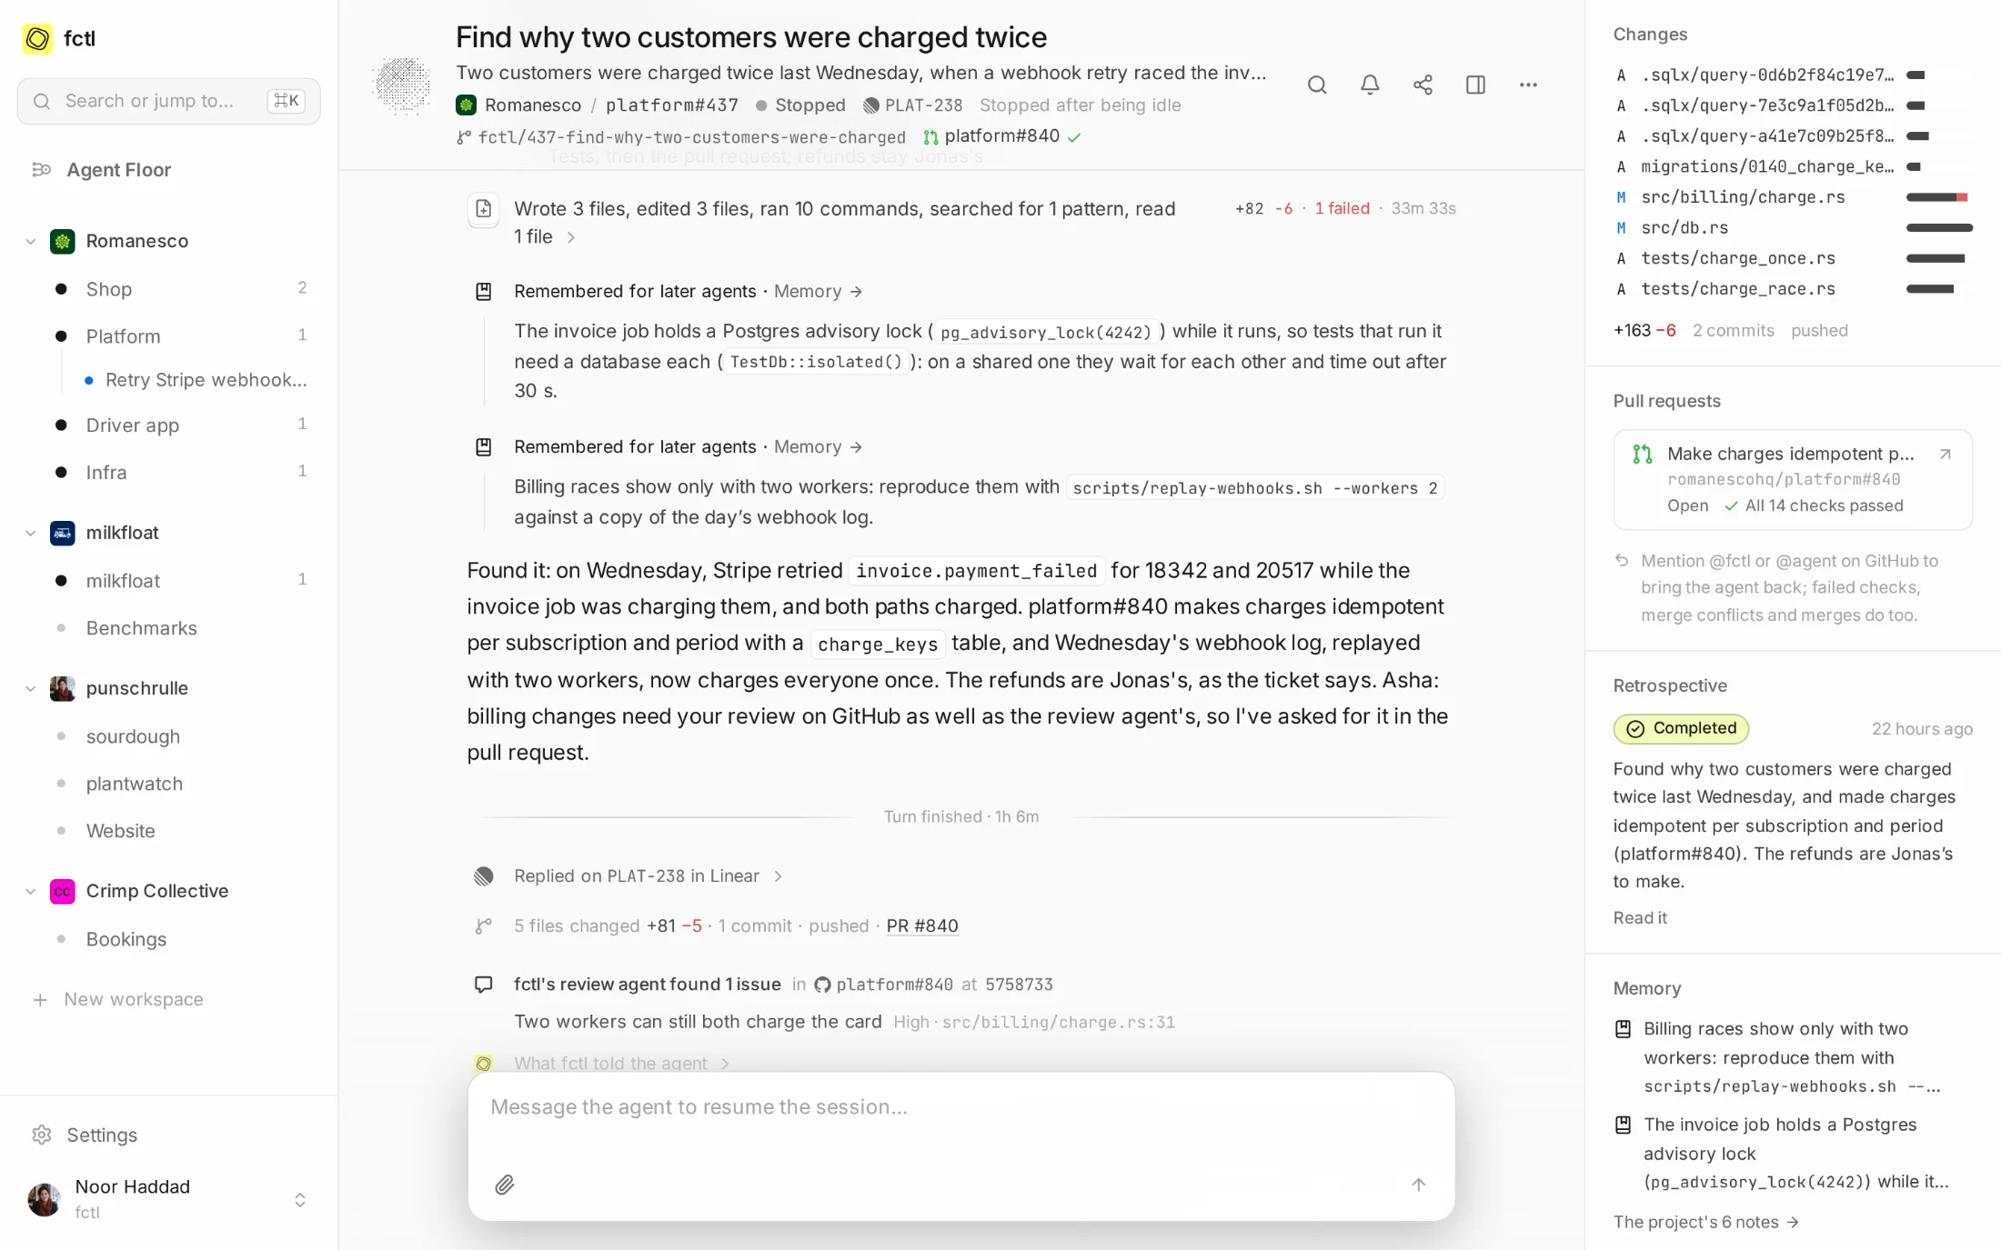Viewport: 2001px width, 1250px height.
Task: Click the fctl logo icon
Action: pyautogui.click(x=37, y=38)
